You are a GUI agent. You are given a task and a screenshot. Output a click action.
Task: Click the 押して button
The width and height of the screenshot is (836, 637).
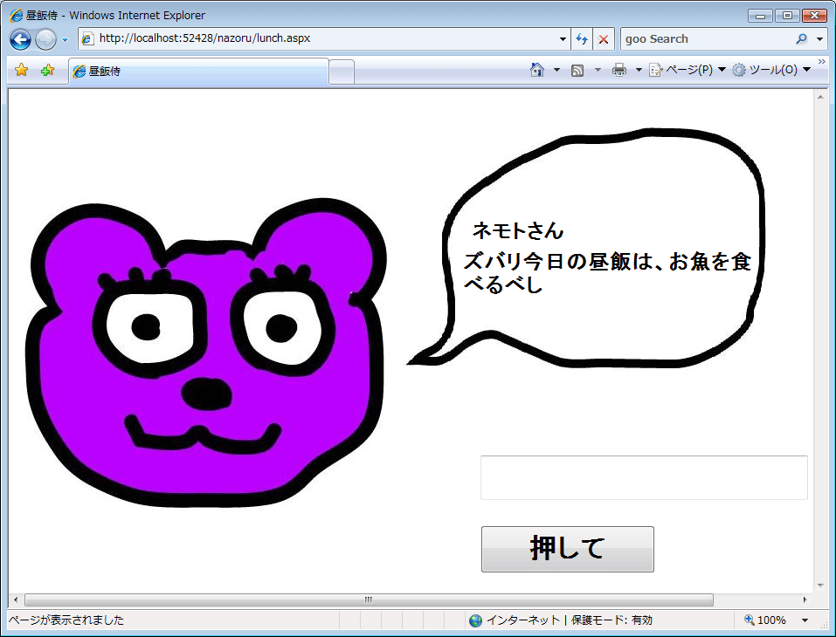567,549
